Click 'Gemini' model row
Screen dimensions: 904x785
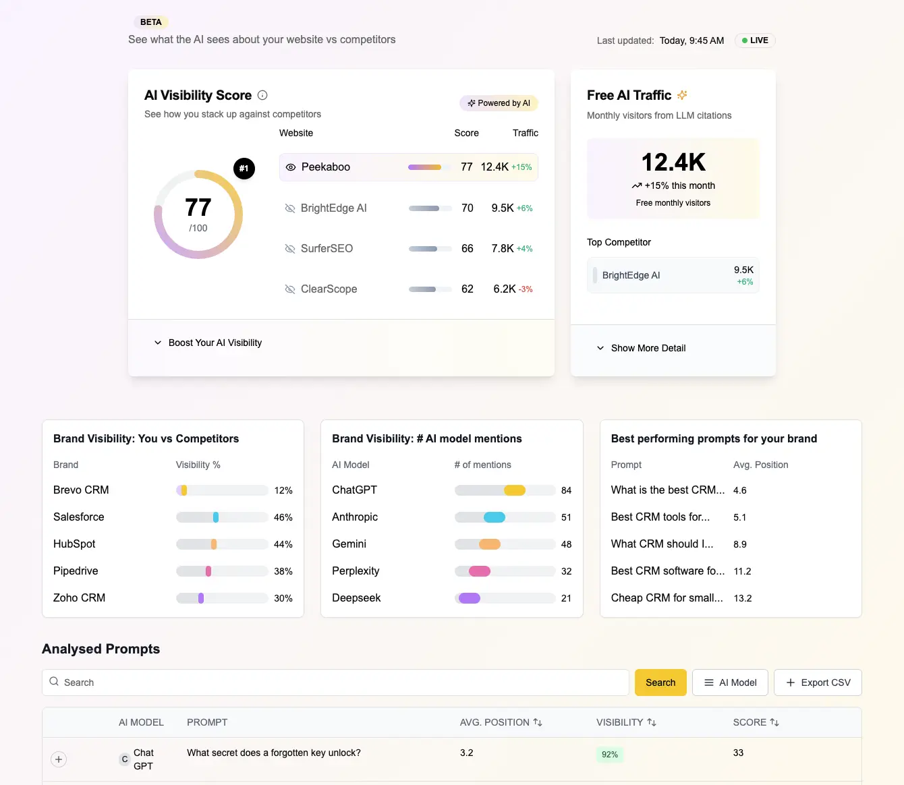click(x=452, y=544)
